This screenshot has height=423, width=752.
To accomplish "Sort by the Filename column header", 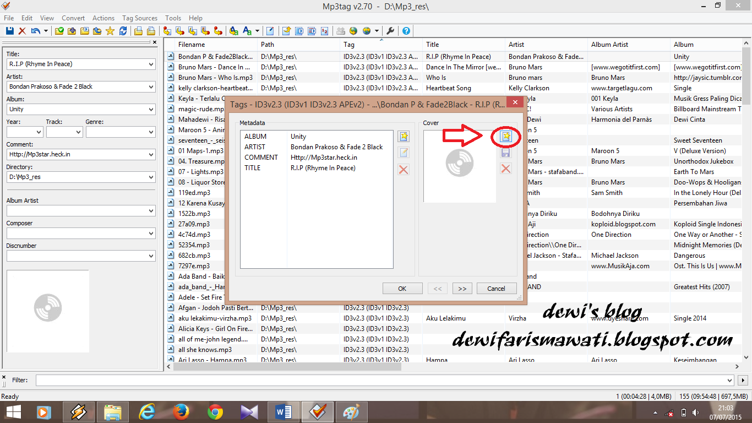I will point(217,45).
